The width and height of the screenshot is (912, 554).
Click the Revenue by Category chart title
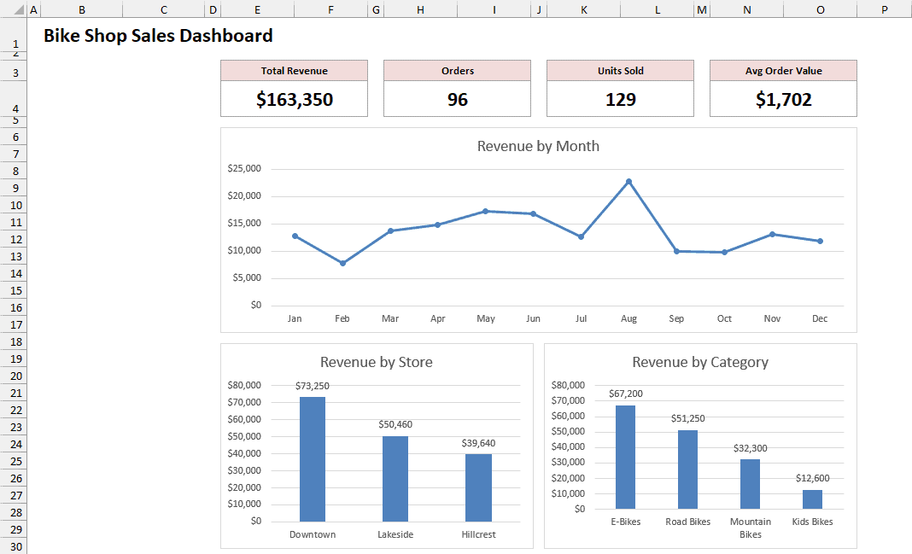[700, 362]
